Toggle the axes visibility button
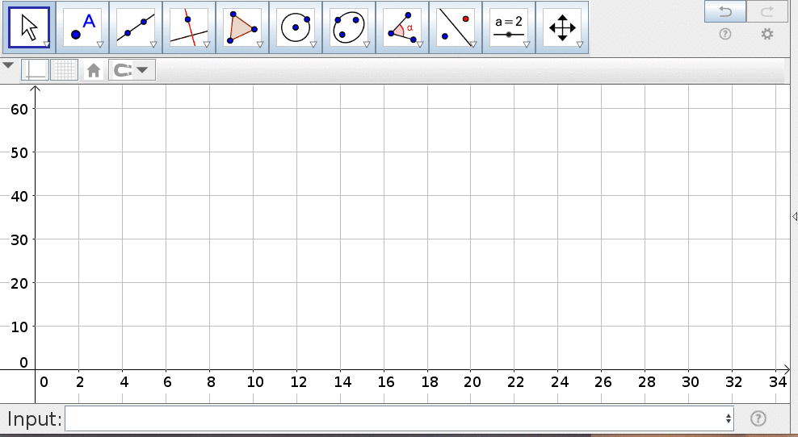This screenshot has width=798, height=437. pyautogui.click(x=36, y=70)
